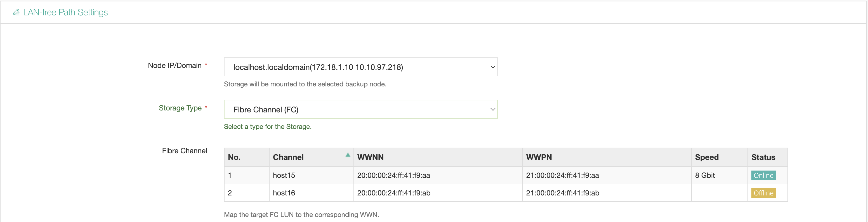Expand the backup node selection list
868x222 pixels.
360,67
